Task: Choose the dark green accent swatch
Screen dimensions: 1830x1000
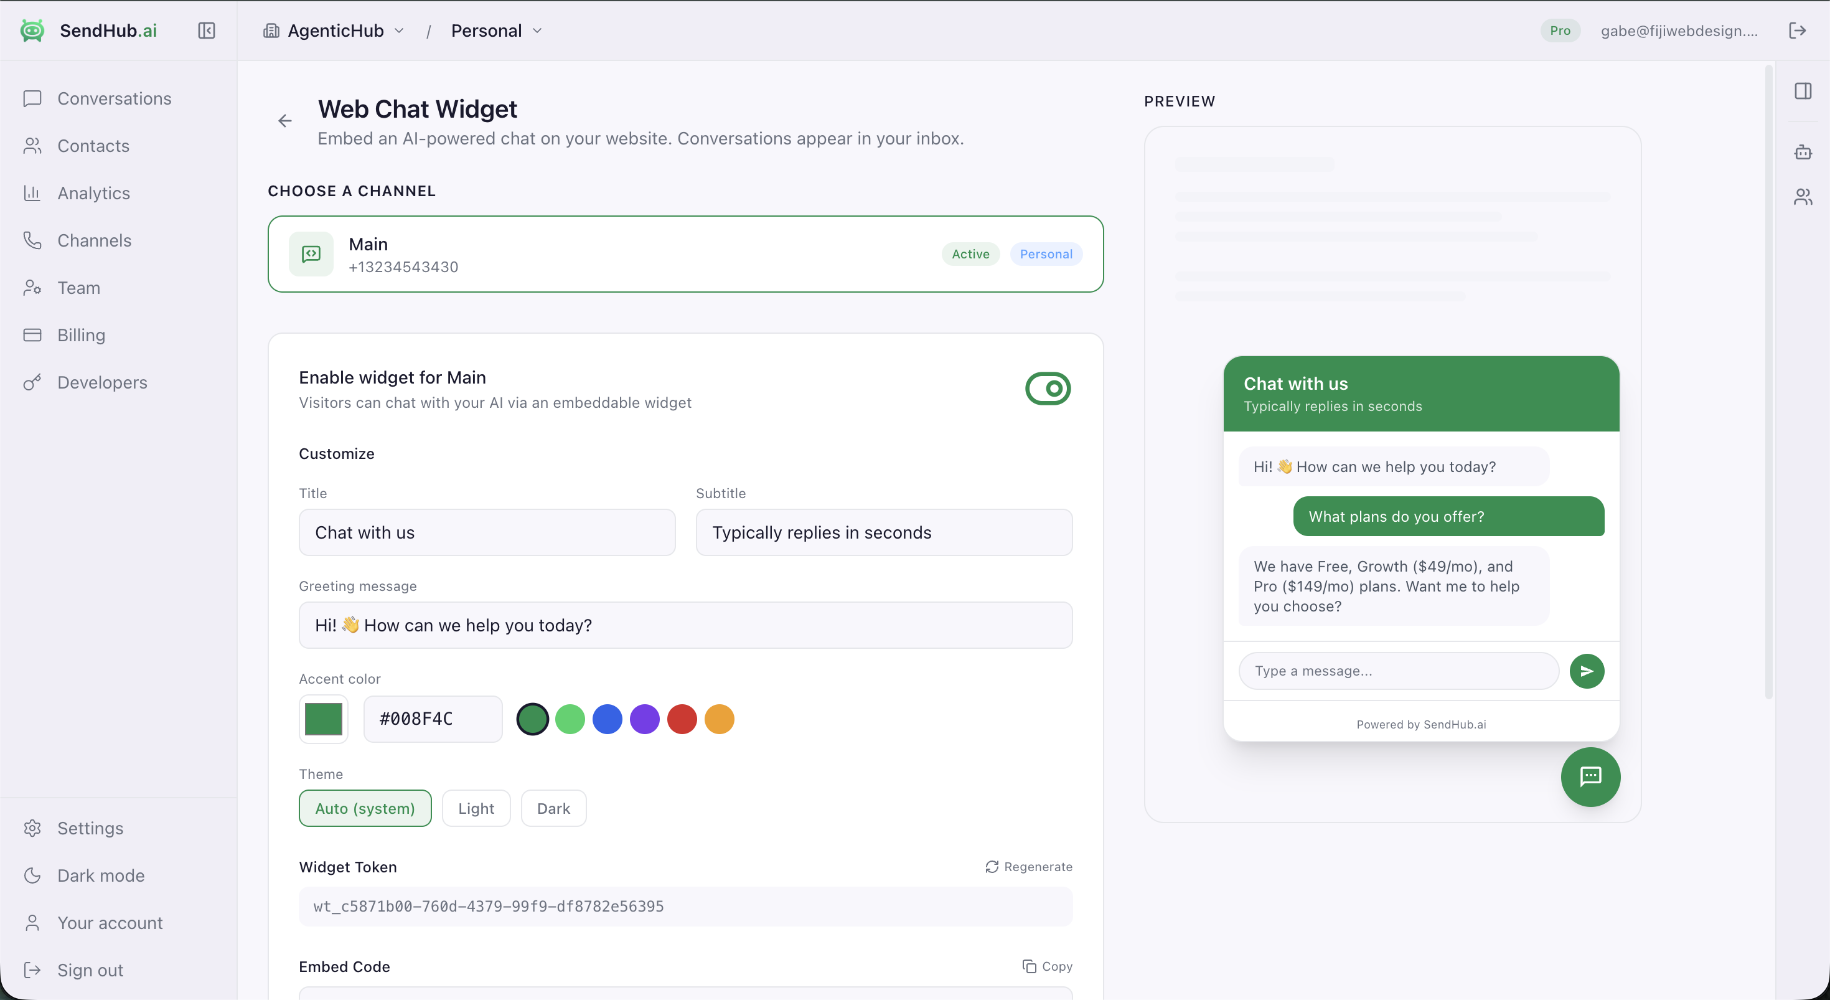Action: click(532, 719)
